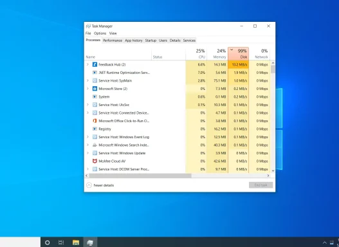
Task: Sort processes by Memory column
Action: pos(217,53)
